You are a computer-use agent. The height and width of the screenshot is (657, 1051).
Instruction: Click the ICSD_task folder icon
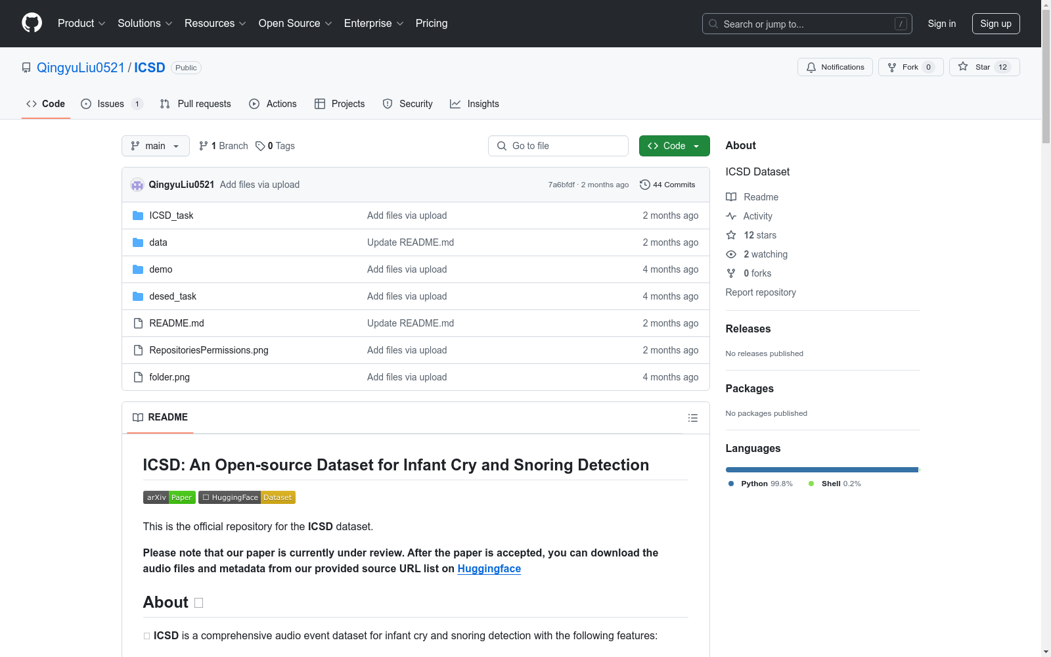tap(138, 215)
